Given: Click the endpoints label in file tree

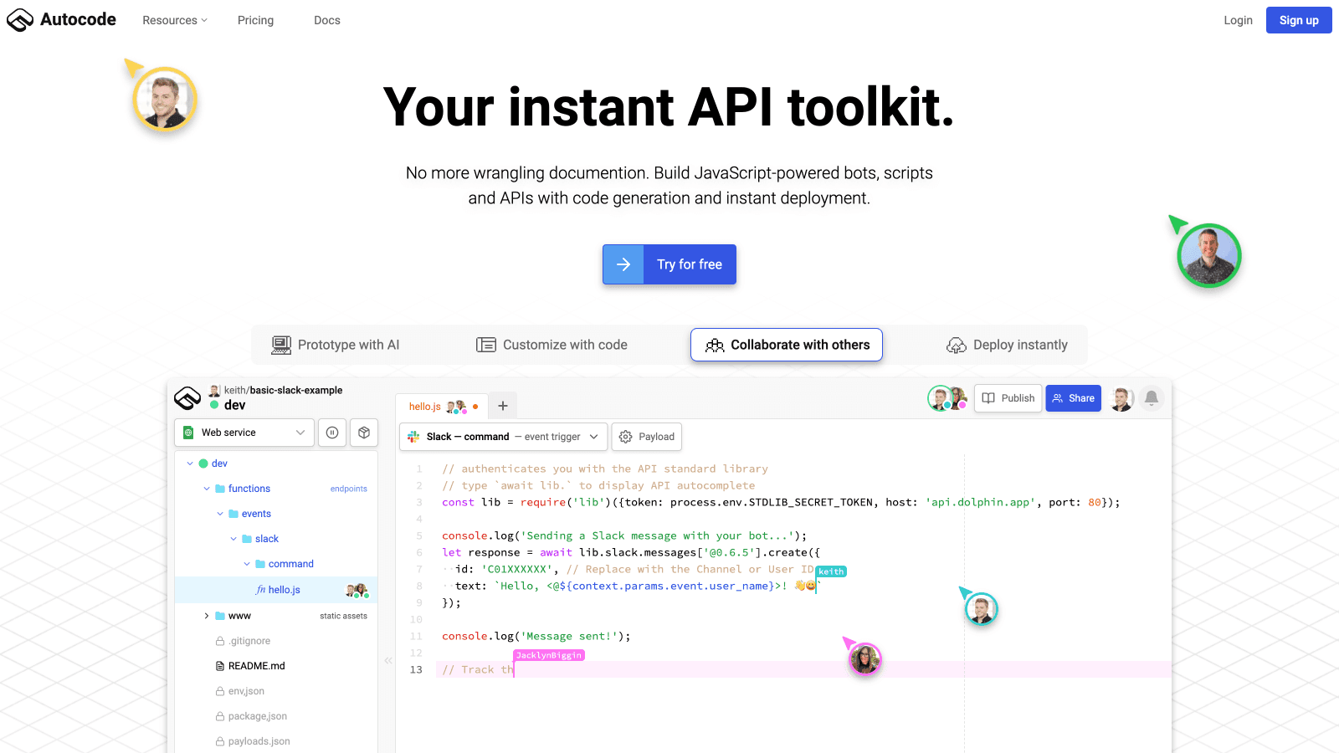Looking at the screenshot, I should click(349, 489).
